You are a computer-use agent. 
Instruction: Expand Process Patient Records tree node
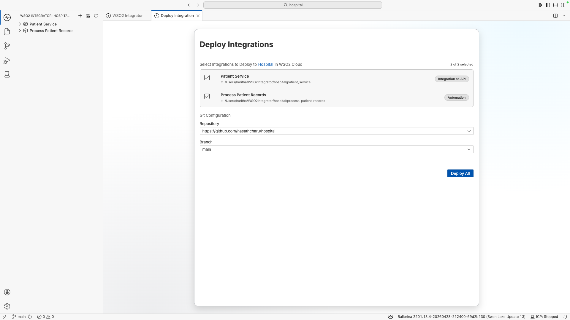point(20,31)
